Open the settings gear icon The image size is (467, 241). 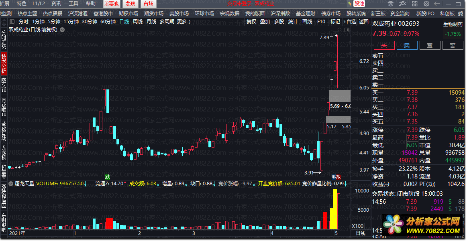tap(426, 4)
